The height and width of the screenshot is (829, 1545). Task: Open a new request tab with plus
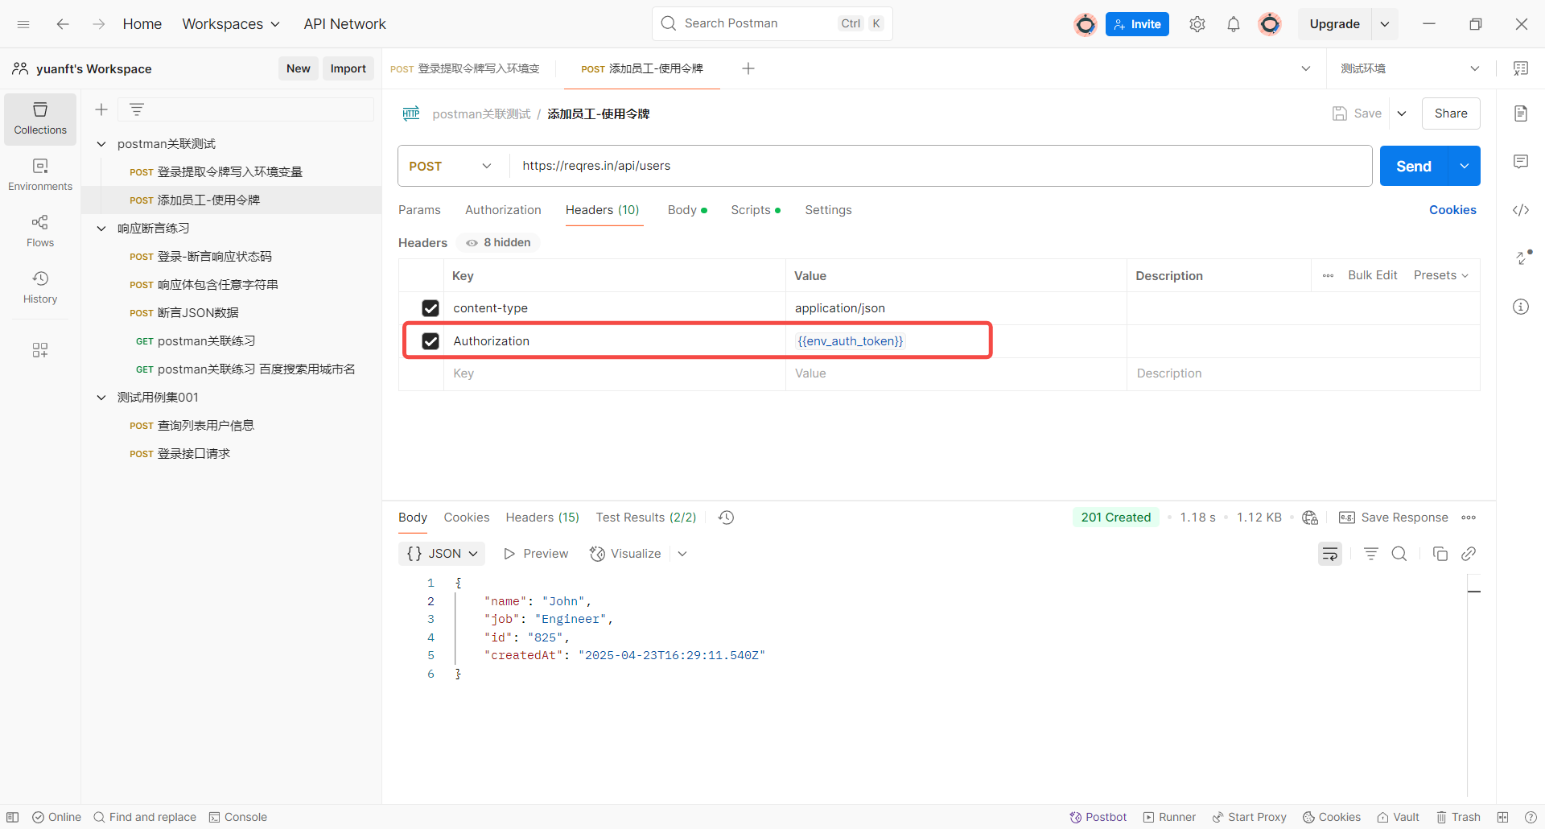coord(748,68)
